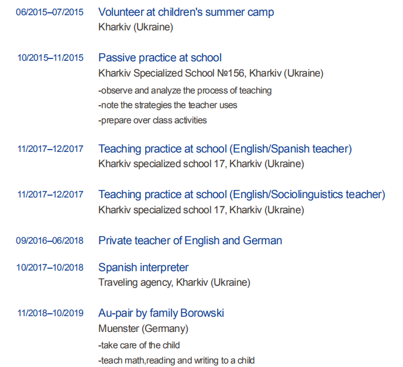Select the 'prepare over class activities' line

click(153, 120)
